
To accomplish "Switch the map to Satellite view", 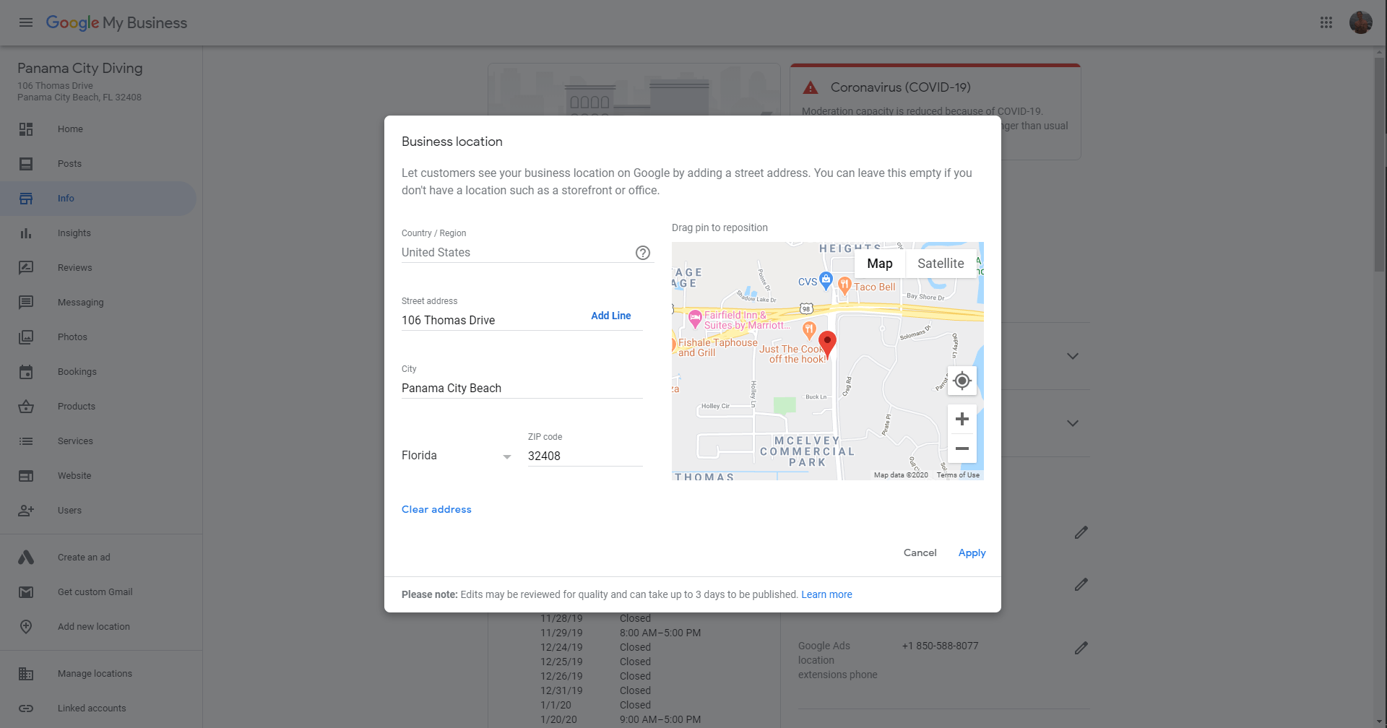I will click(940, 263).
